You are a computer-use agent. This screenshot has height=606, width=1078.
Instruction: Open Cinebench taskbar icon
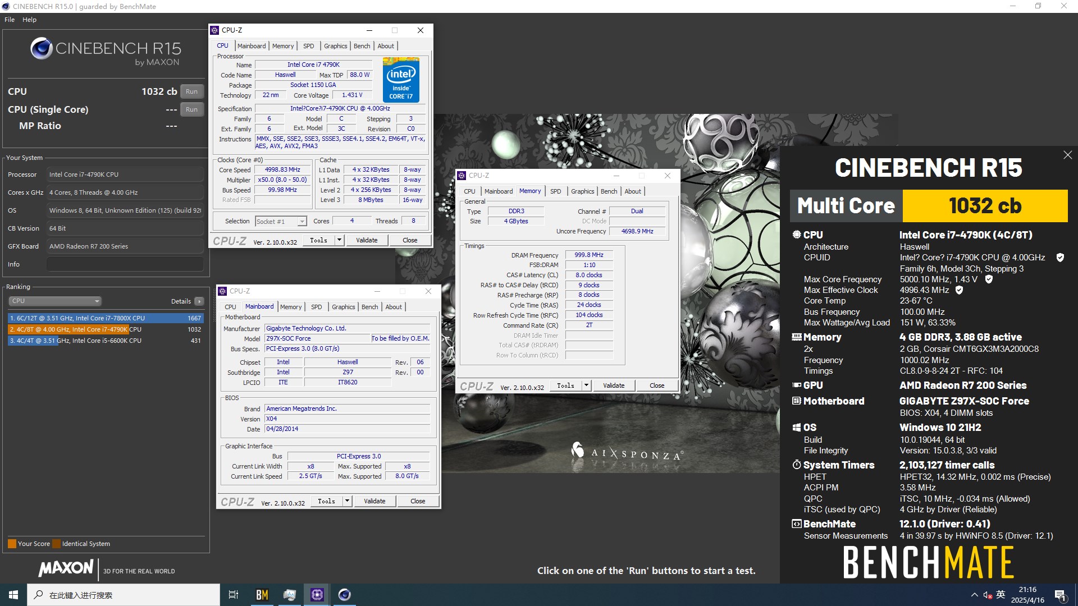pos(345,595)
